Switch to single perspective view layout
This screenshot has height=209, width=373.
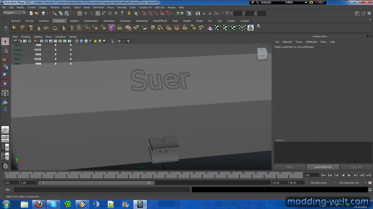[x=5, y=130]
